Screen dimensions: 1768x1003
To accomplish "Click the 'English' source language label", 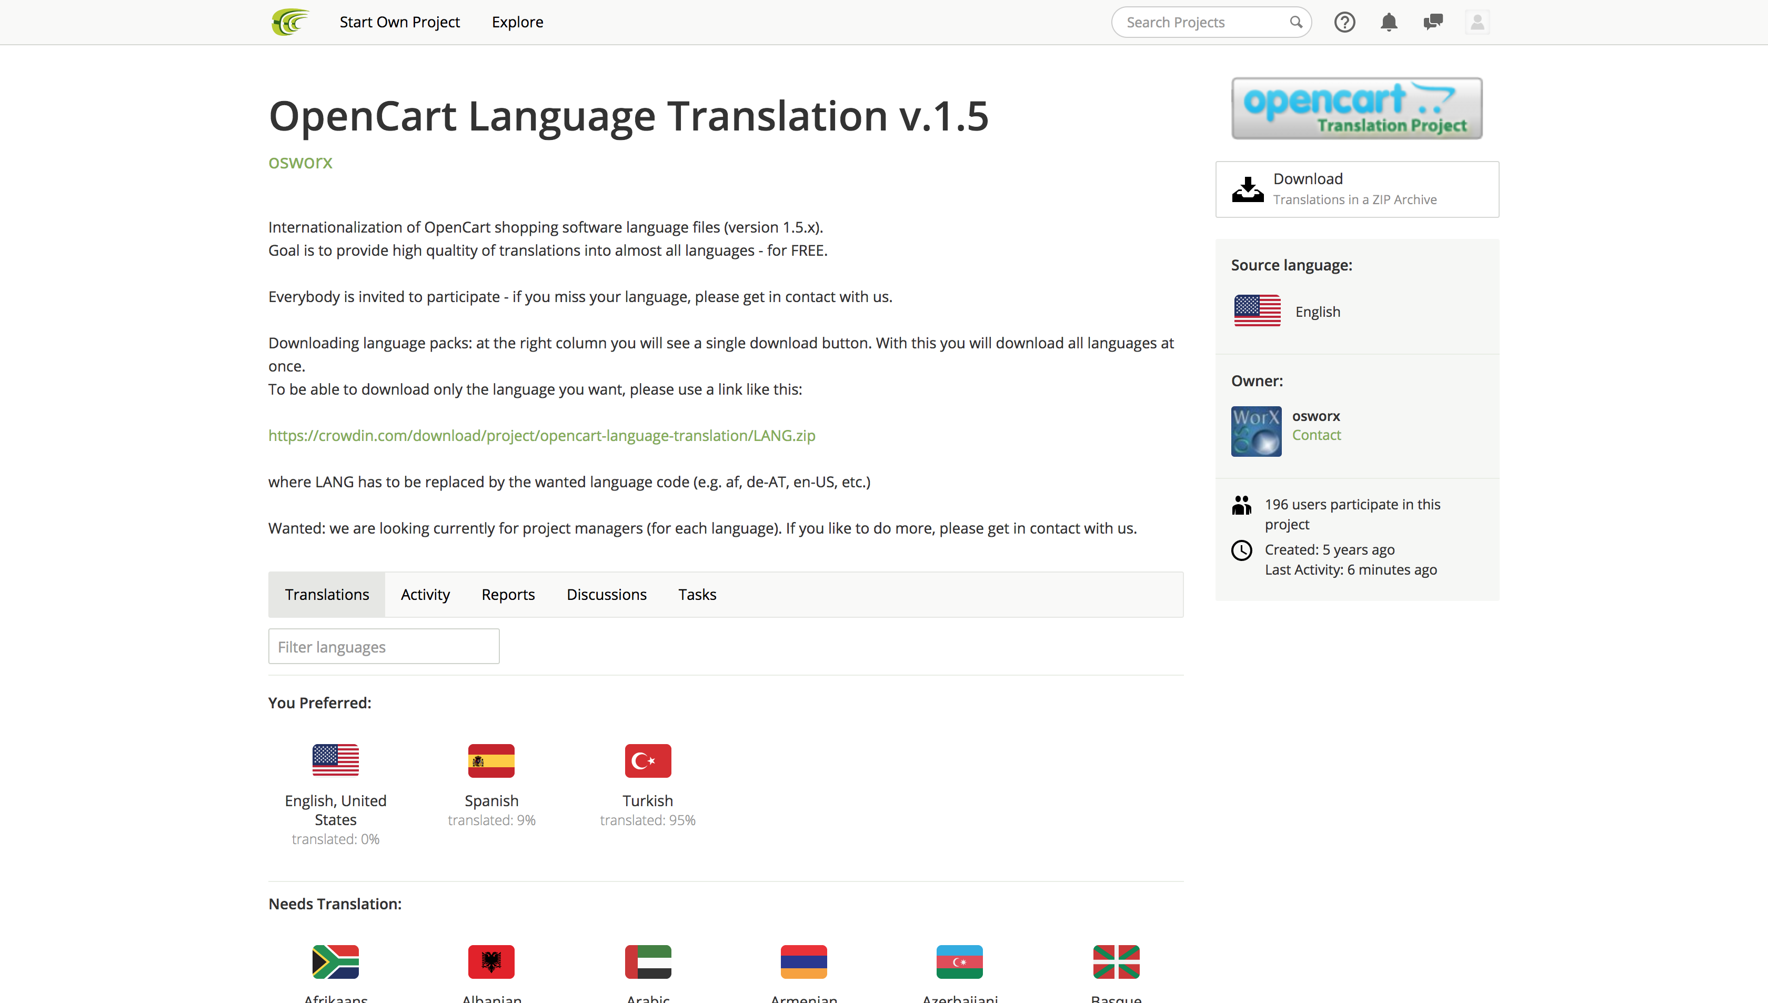I will click(1318, 312).
